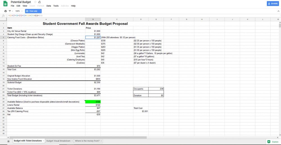Open the filter views dropdown arrow
The image size is (281, 145).
12,11
